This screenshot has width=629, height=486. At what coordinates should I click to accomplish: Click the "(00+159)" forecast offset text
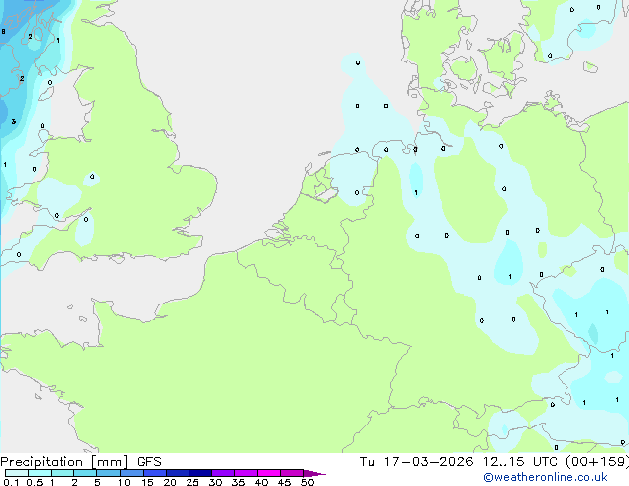(x=597, y=462)
